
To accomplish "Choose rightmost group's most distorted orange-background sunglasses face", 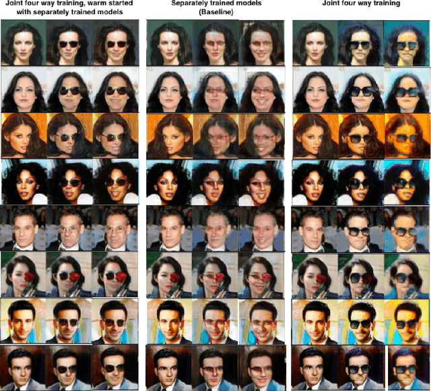I will tap(407, 136).
